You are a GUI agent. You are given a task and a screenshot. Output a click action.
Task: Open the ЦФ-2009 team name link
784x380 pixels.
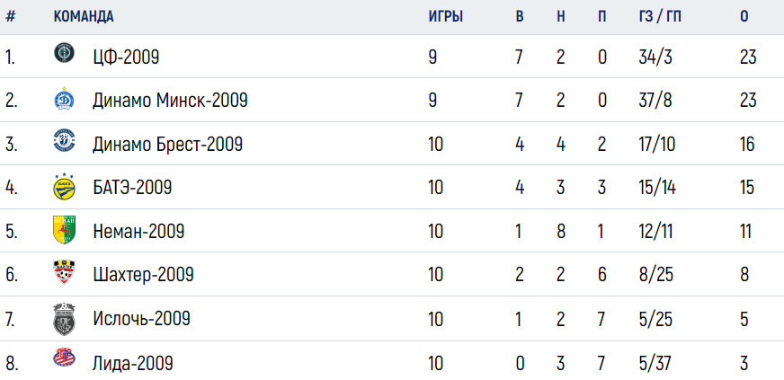click(x=126, y=57)
